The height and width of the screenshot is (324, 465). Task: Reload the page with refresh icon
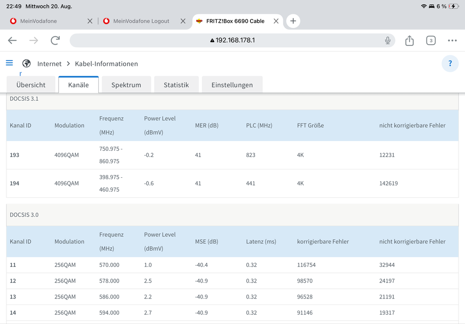(x=55, y=40)
